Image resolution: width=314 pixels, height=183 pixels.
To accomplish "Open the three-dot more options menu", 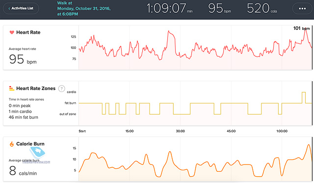I will 302,9.
